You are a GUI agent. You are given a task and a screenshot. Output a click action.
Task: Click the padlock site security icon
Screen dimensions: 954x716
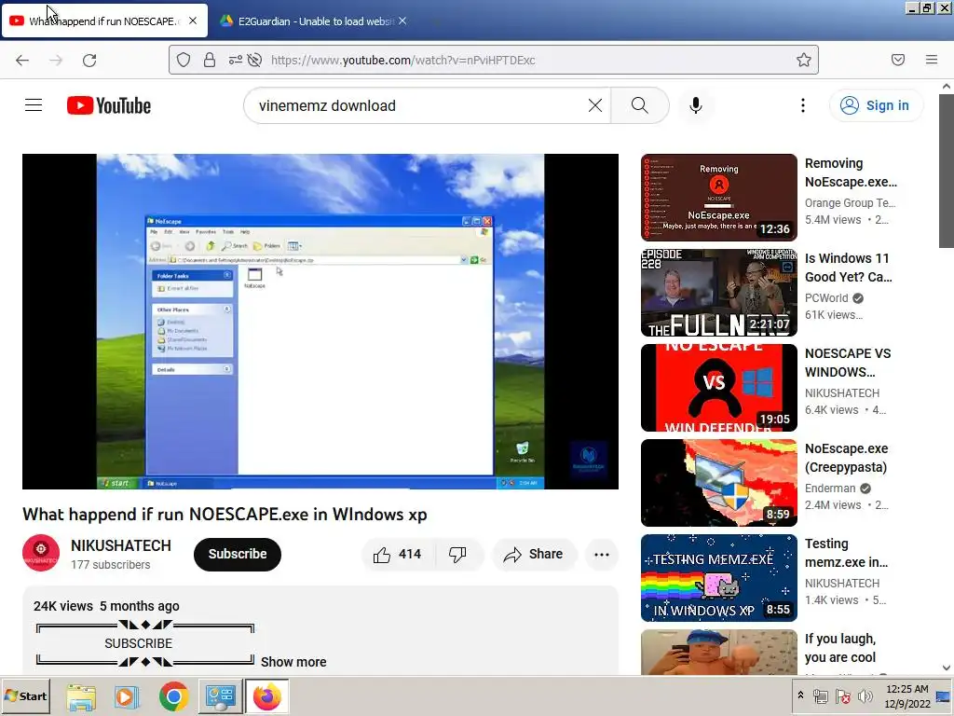[210, 60]
